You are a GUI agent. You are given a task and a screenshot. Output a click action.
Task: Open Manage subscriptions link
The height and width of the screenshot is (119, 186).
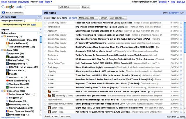(x=11, y=118)
